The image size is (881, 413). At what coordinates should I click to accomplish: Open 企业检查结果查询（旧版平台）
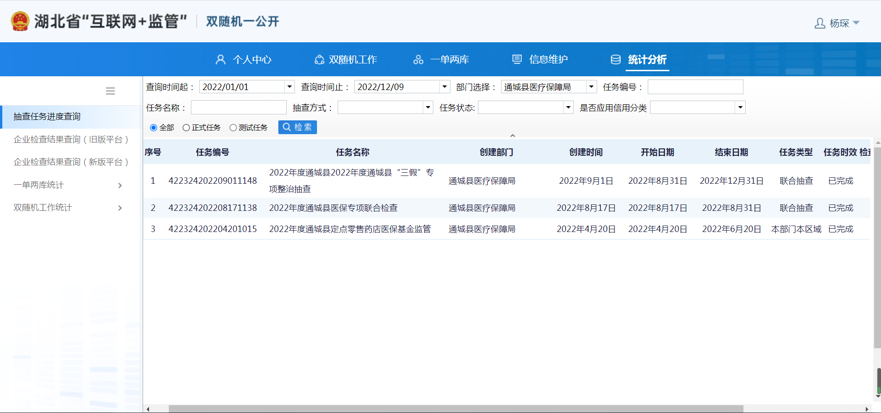[x=71, y=139]
